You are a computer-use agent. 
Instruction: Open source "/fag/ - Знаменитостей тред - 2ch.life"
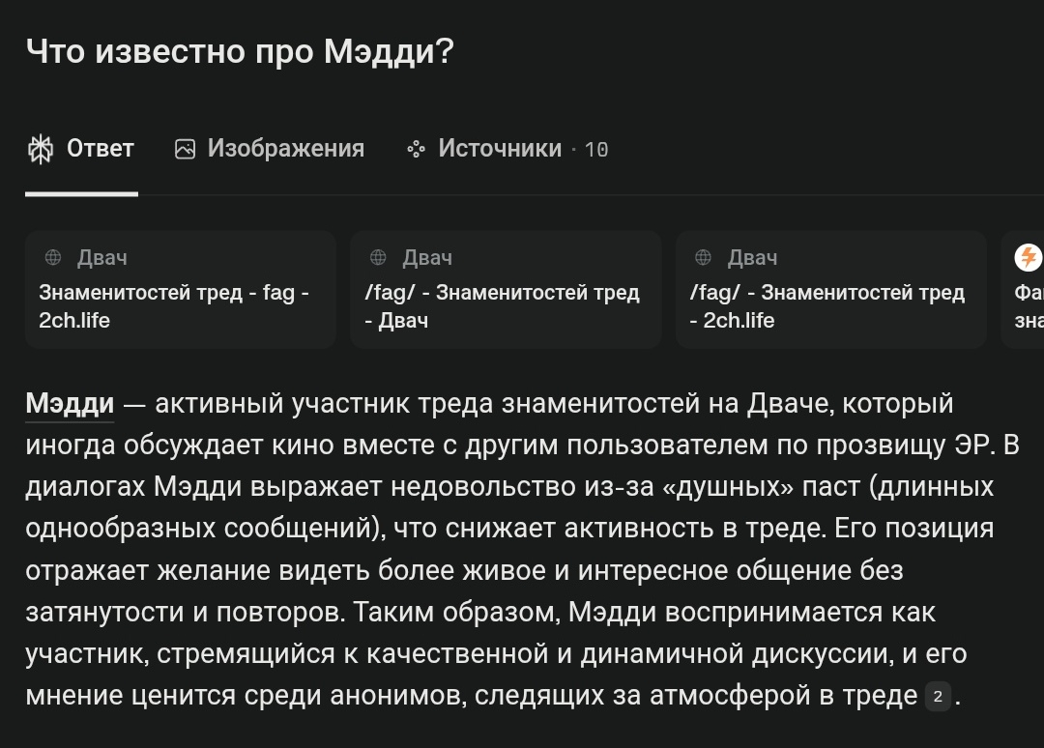click(x=831, y=290)
